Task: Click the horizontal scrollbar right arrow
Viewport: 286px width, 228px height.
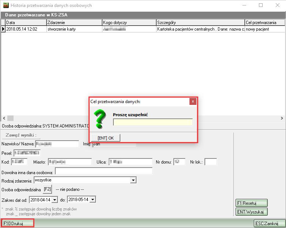Action: click(282, 118)
